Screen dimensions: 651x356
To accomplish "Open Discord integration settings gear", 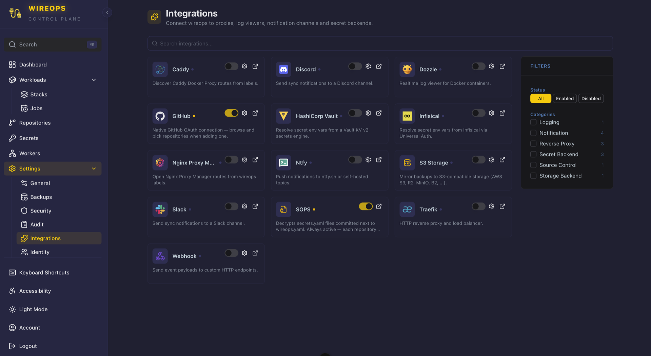I will 368,66.
